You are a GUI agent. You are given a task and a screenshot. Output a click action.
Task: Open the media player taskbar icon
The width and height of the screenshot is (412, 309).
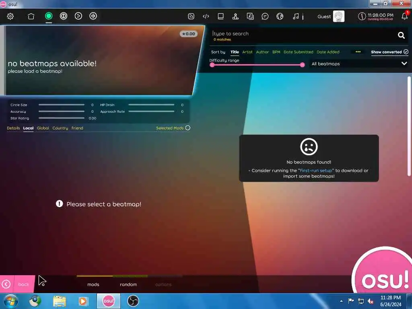pyautogui.click(x=83, y=301)
